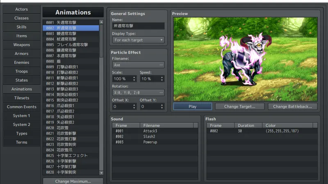
Task: Increase the Scale value with up arrow
Action: 134,77
